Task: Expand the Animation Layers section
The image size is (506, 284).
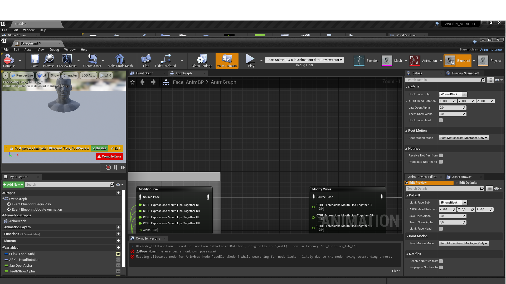Action: pyautogui.click(x=17, y=227)
